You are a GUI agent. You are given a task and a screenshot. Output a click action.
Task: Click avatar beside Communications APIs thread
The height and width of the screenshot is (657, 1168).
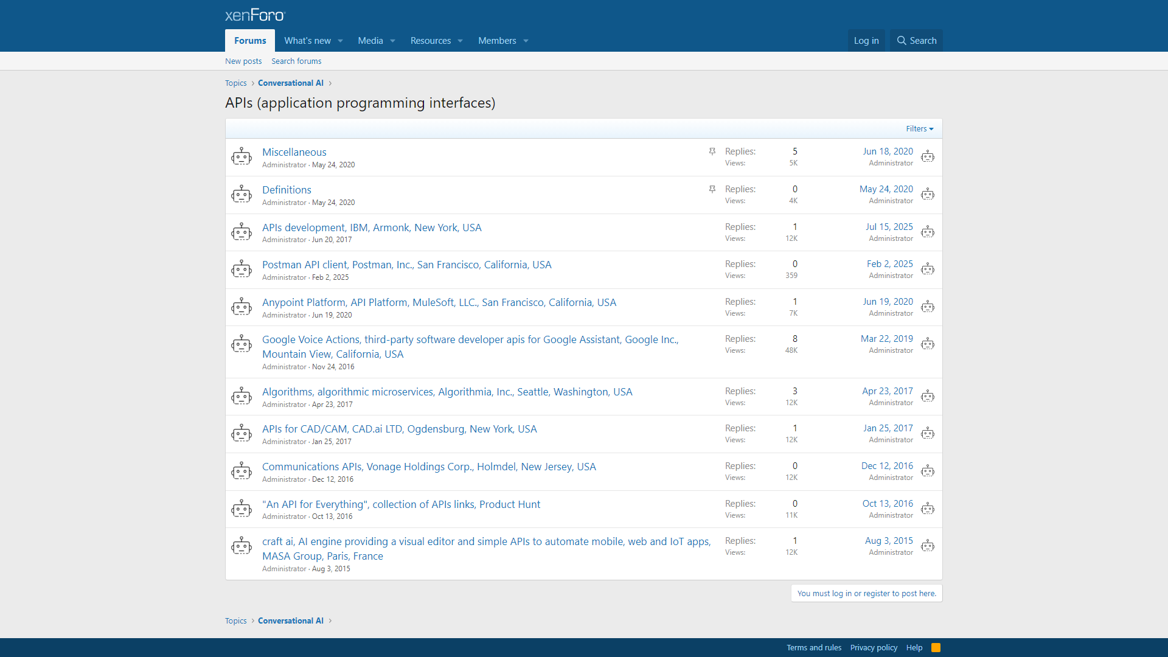(242, 471)
